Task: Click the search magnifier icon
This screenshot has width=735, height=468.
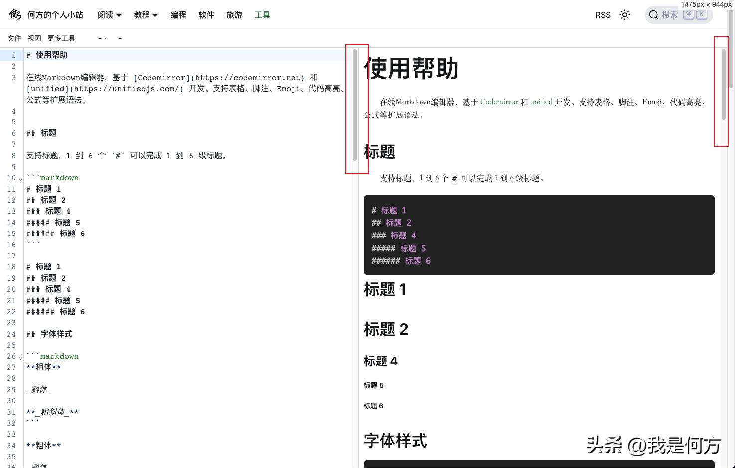Action: point(654,15)
